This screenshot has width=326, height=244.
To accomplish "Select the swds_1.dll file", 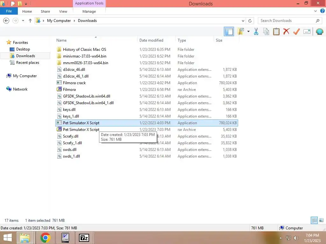I will click(71, 156).
